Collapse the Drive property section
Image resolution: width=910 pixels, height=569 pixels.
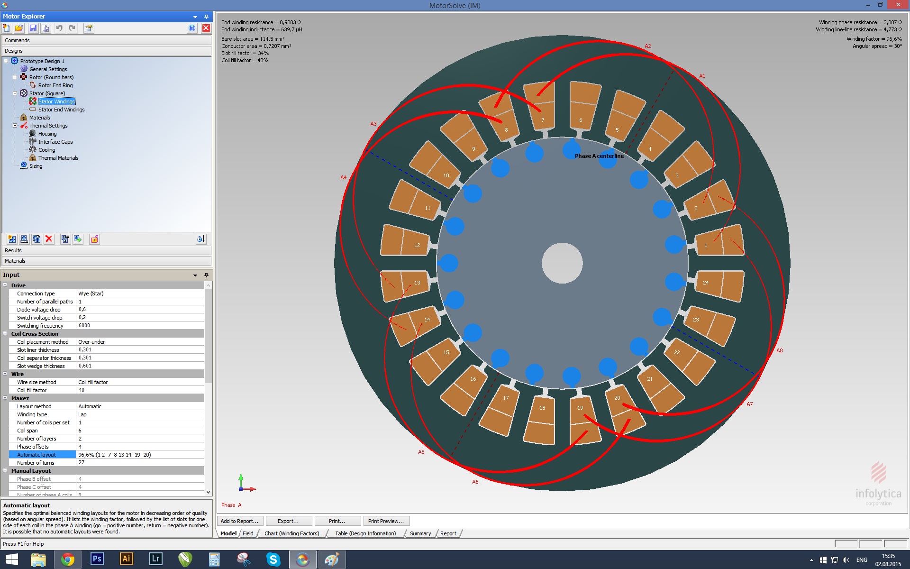(5, 285)
